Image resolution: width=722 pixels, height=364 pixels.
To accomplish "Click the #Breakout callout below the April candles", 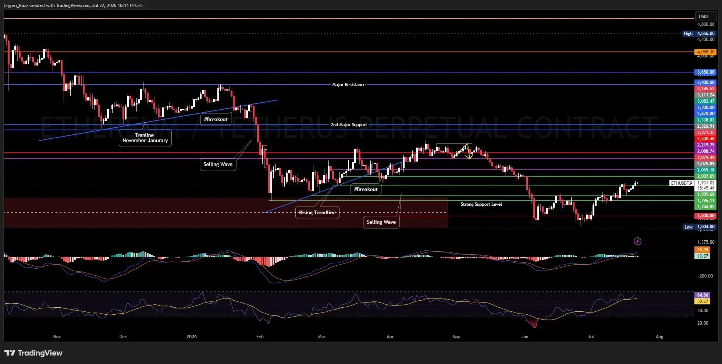I will (366, 189).
